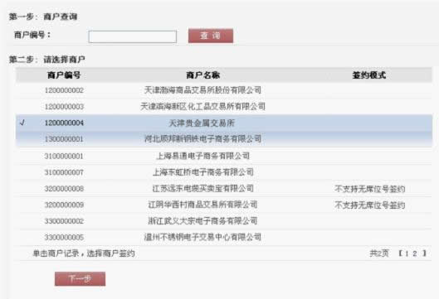Select merchant number 3300000002
This screenshot has height=299, width=439.
64,221
